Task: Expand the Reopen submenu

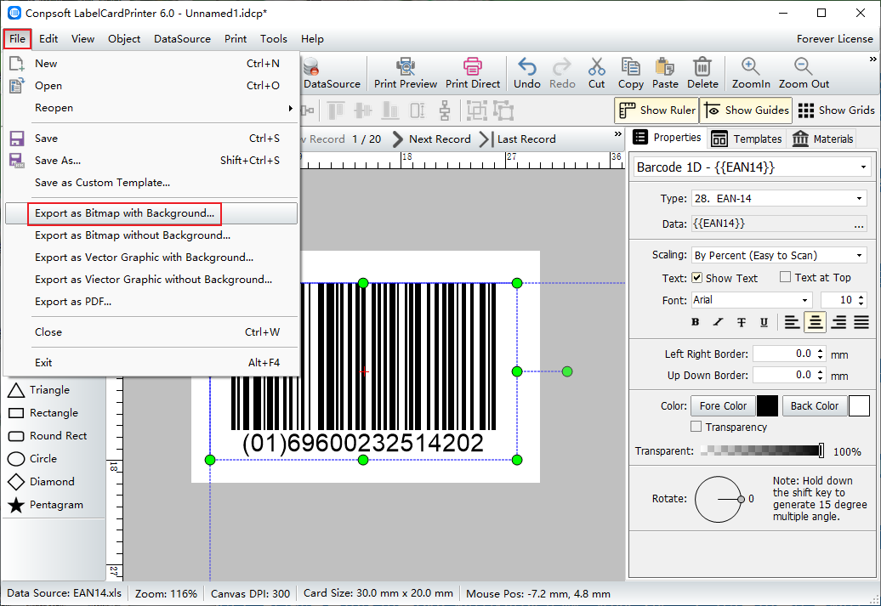Action: pos(151,108)
